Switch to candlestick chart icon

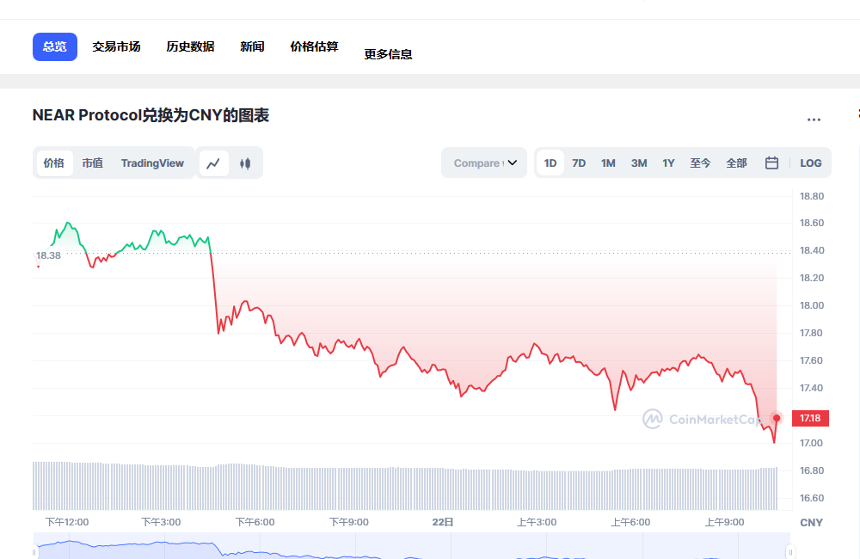[245, 163]
